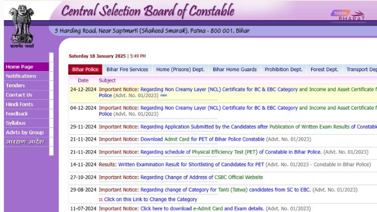377x212 pixels.
Task: Switch to the Transport Dept. tab
Action: click(x=360, y=70)
